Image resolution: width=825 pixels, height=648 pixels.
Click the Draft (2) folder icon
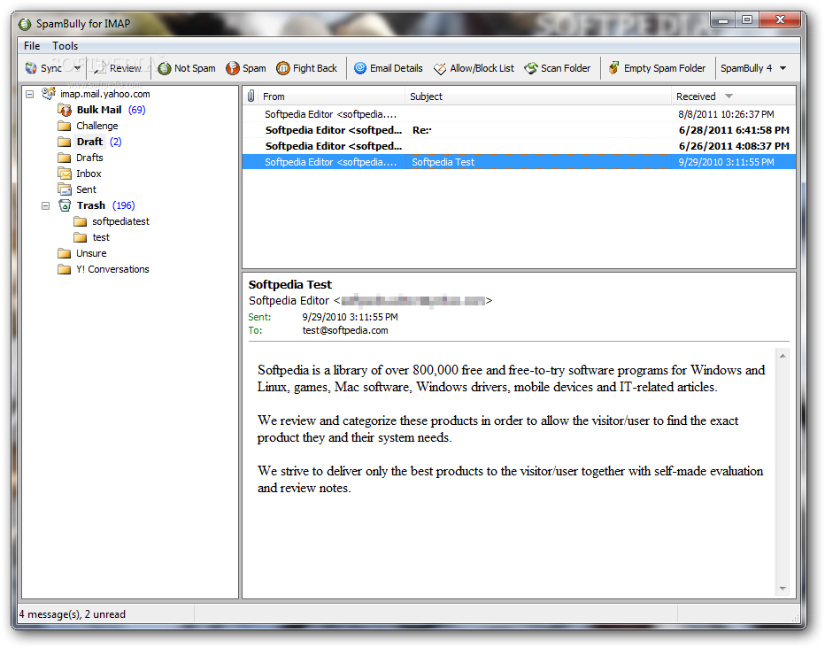[x=65, y=142]
